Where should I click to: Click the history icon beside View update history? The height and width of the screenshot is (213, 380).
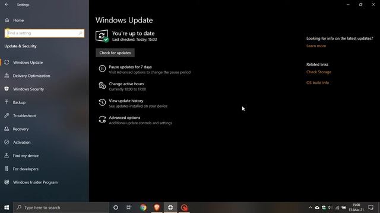click(102, 102)
